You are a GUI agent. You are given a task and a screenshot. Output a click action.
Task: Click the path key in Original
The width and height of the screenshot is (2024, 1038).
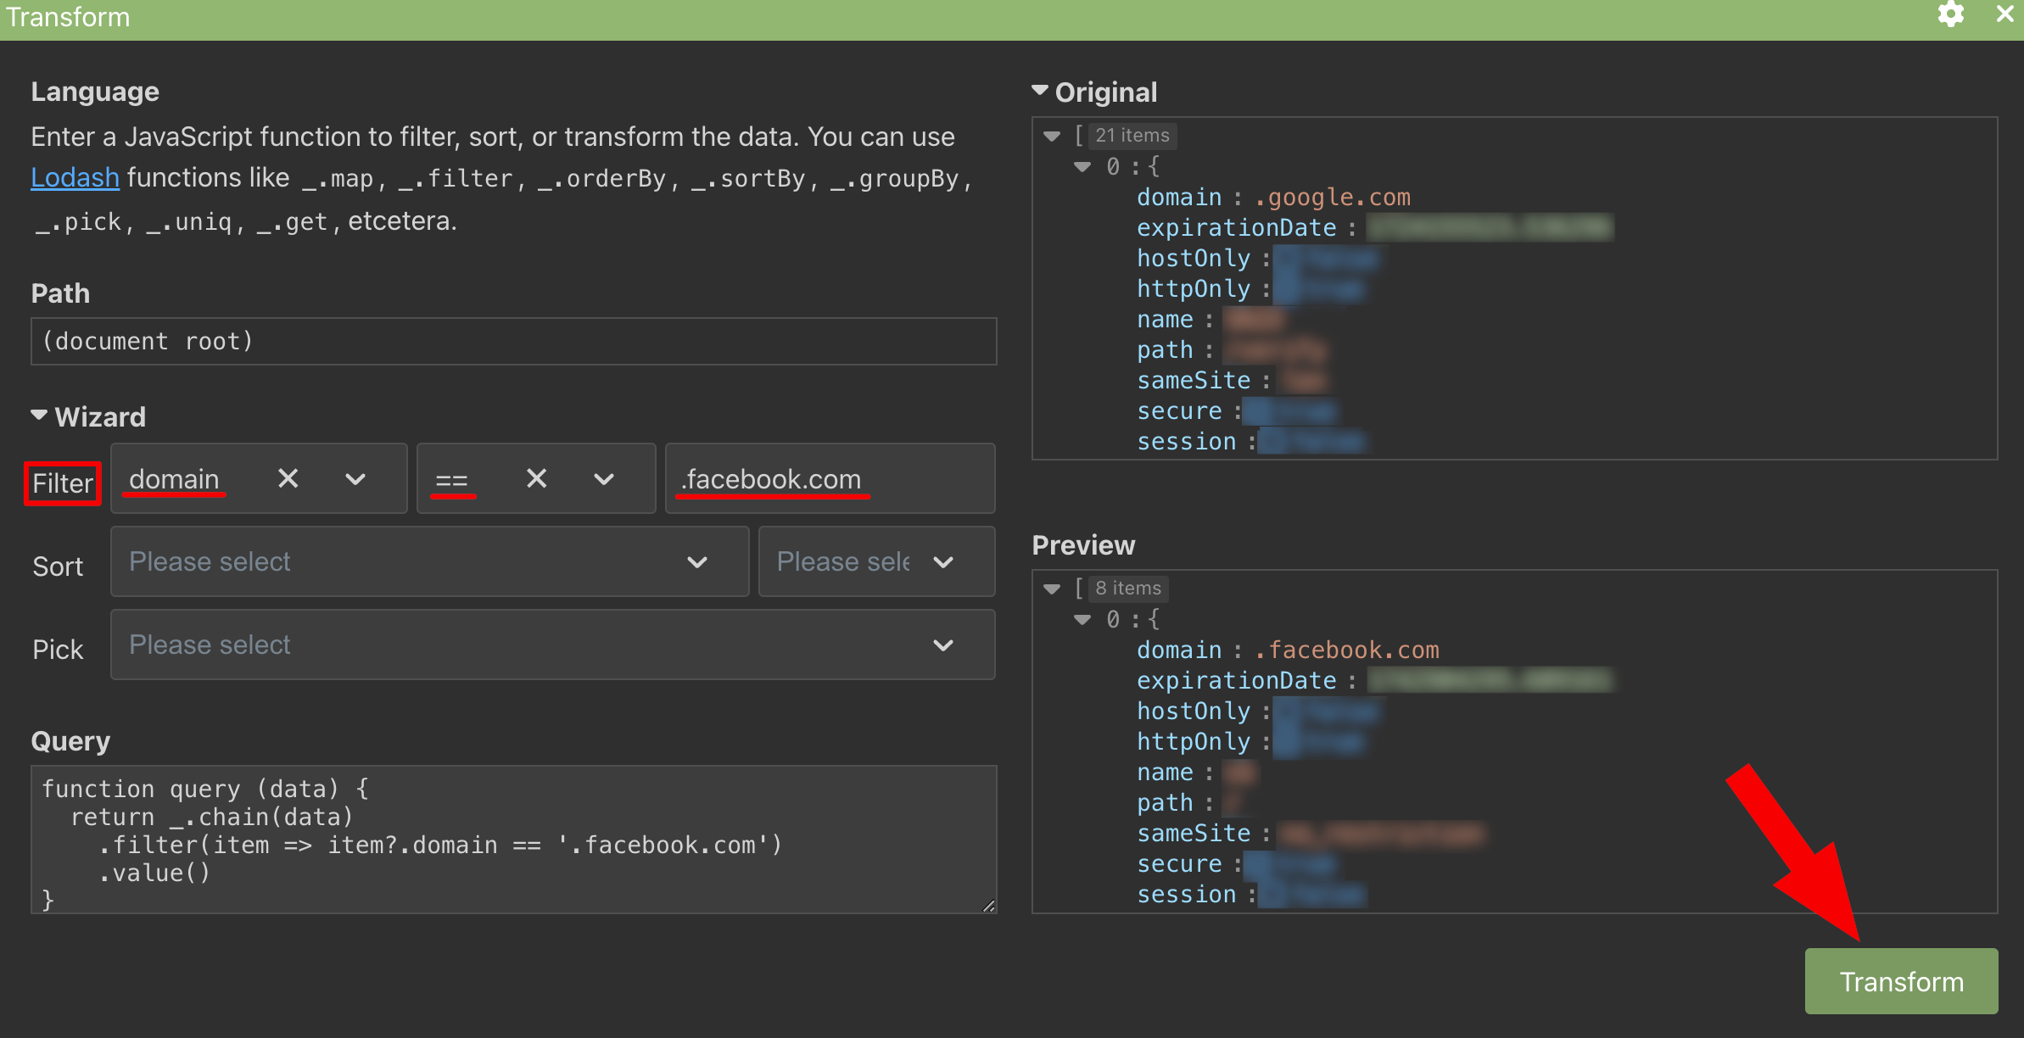[1165, 349]
